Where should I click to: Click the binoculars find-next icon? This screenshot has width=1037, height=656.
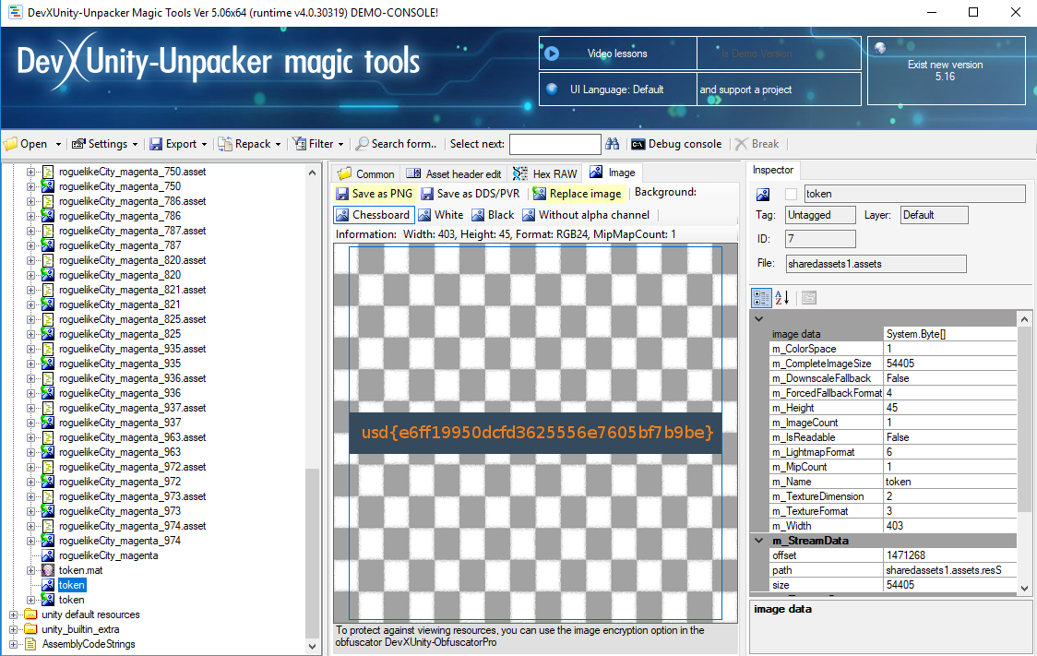(x=613, y=144)
